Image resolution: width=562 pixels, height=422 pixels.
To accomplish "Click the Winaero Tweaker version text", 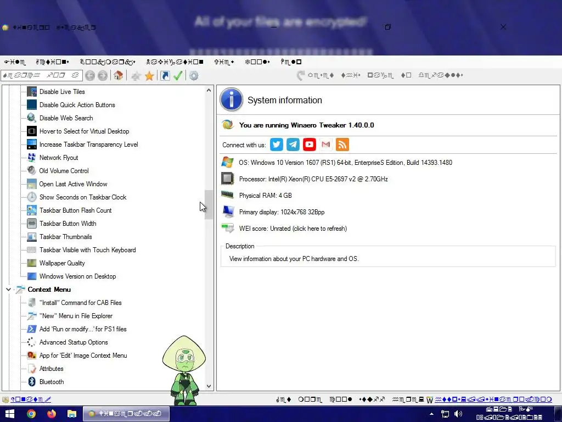I will coord(306,125).
